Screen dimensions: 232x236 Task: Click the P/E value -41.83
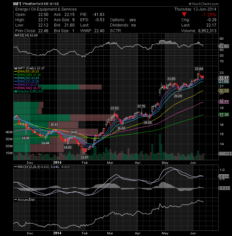[x=98, y=15]
